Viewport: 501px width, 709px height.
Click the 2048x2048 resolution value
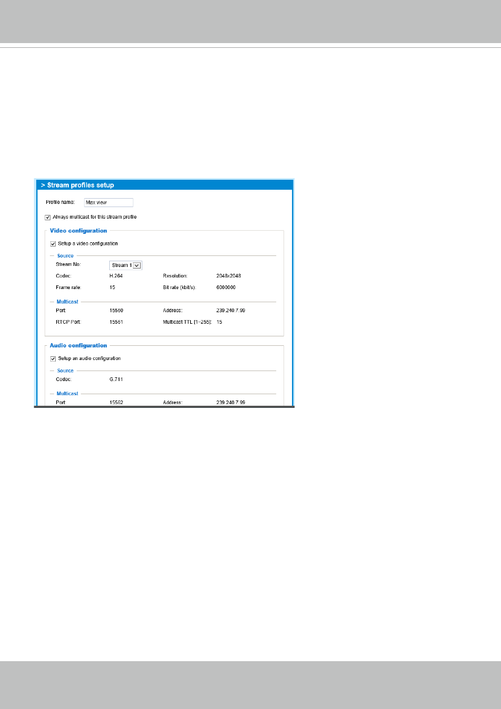tap(228, 276)
